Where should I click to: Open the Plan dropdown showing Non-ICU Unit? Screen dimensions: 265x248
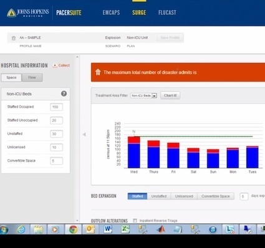(x=137, y=38)
